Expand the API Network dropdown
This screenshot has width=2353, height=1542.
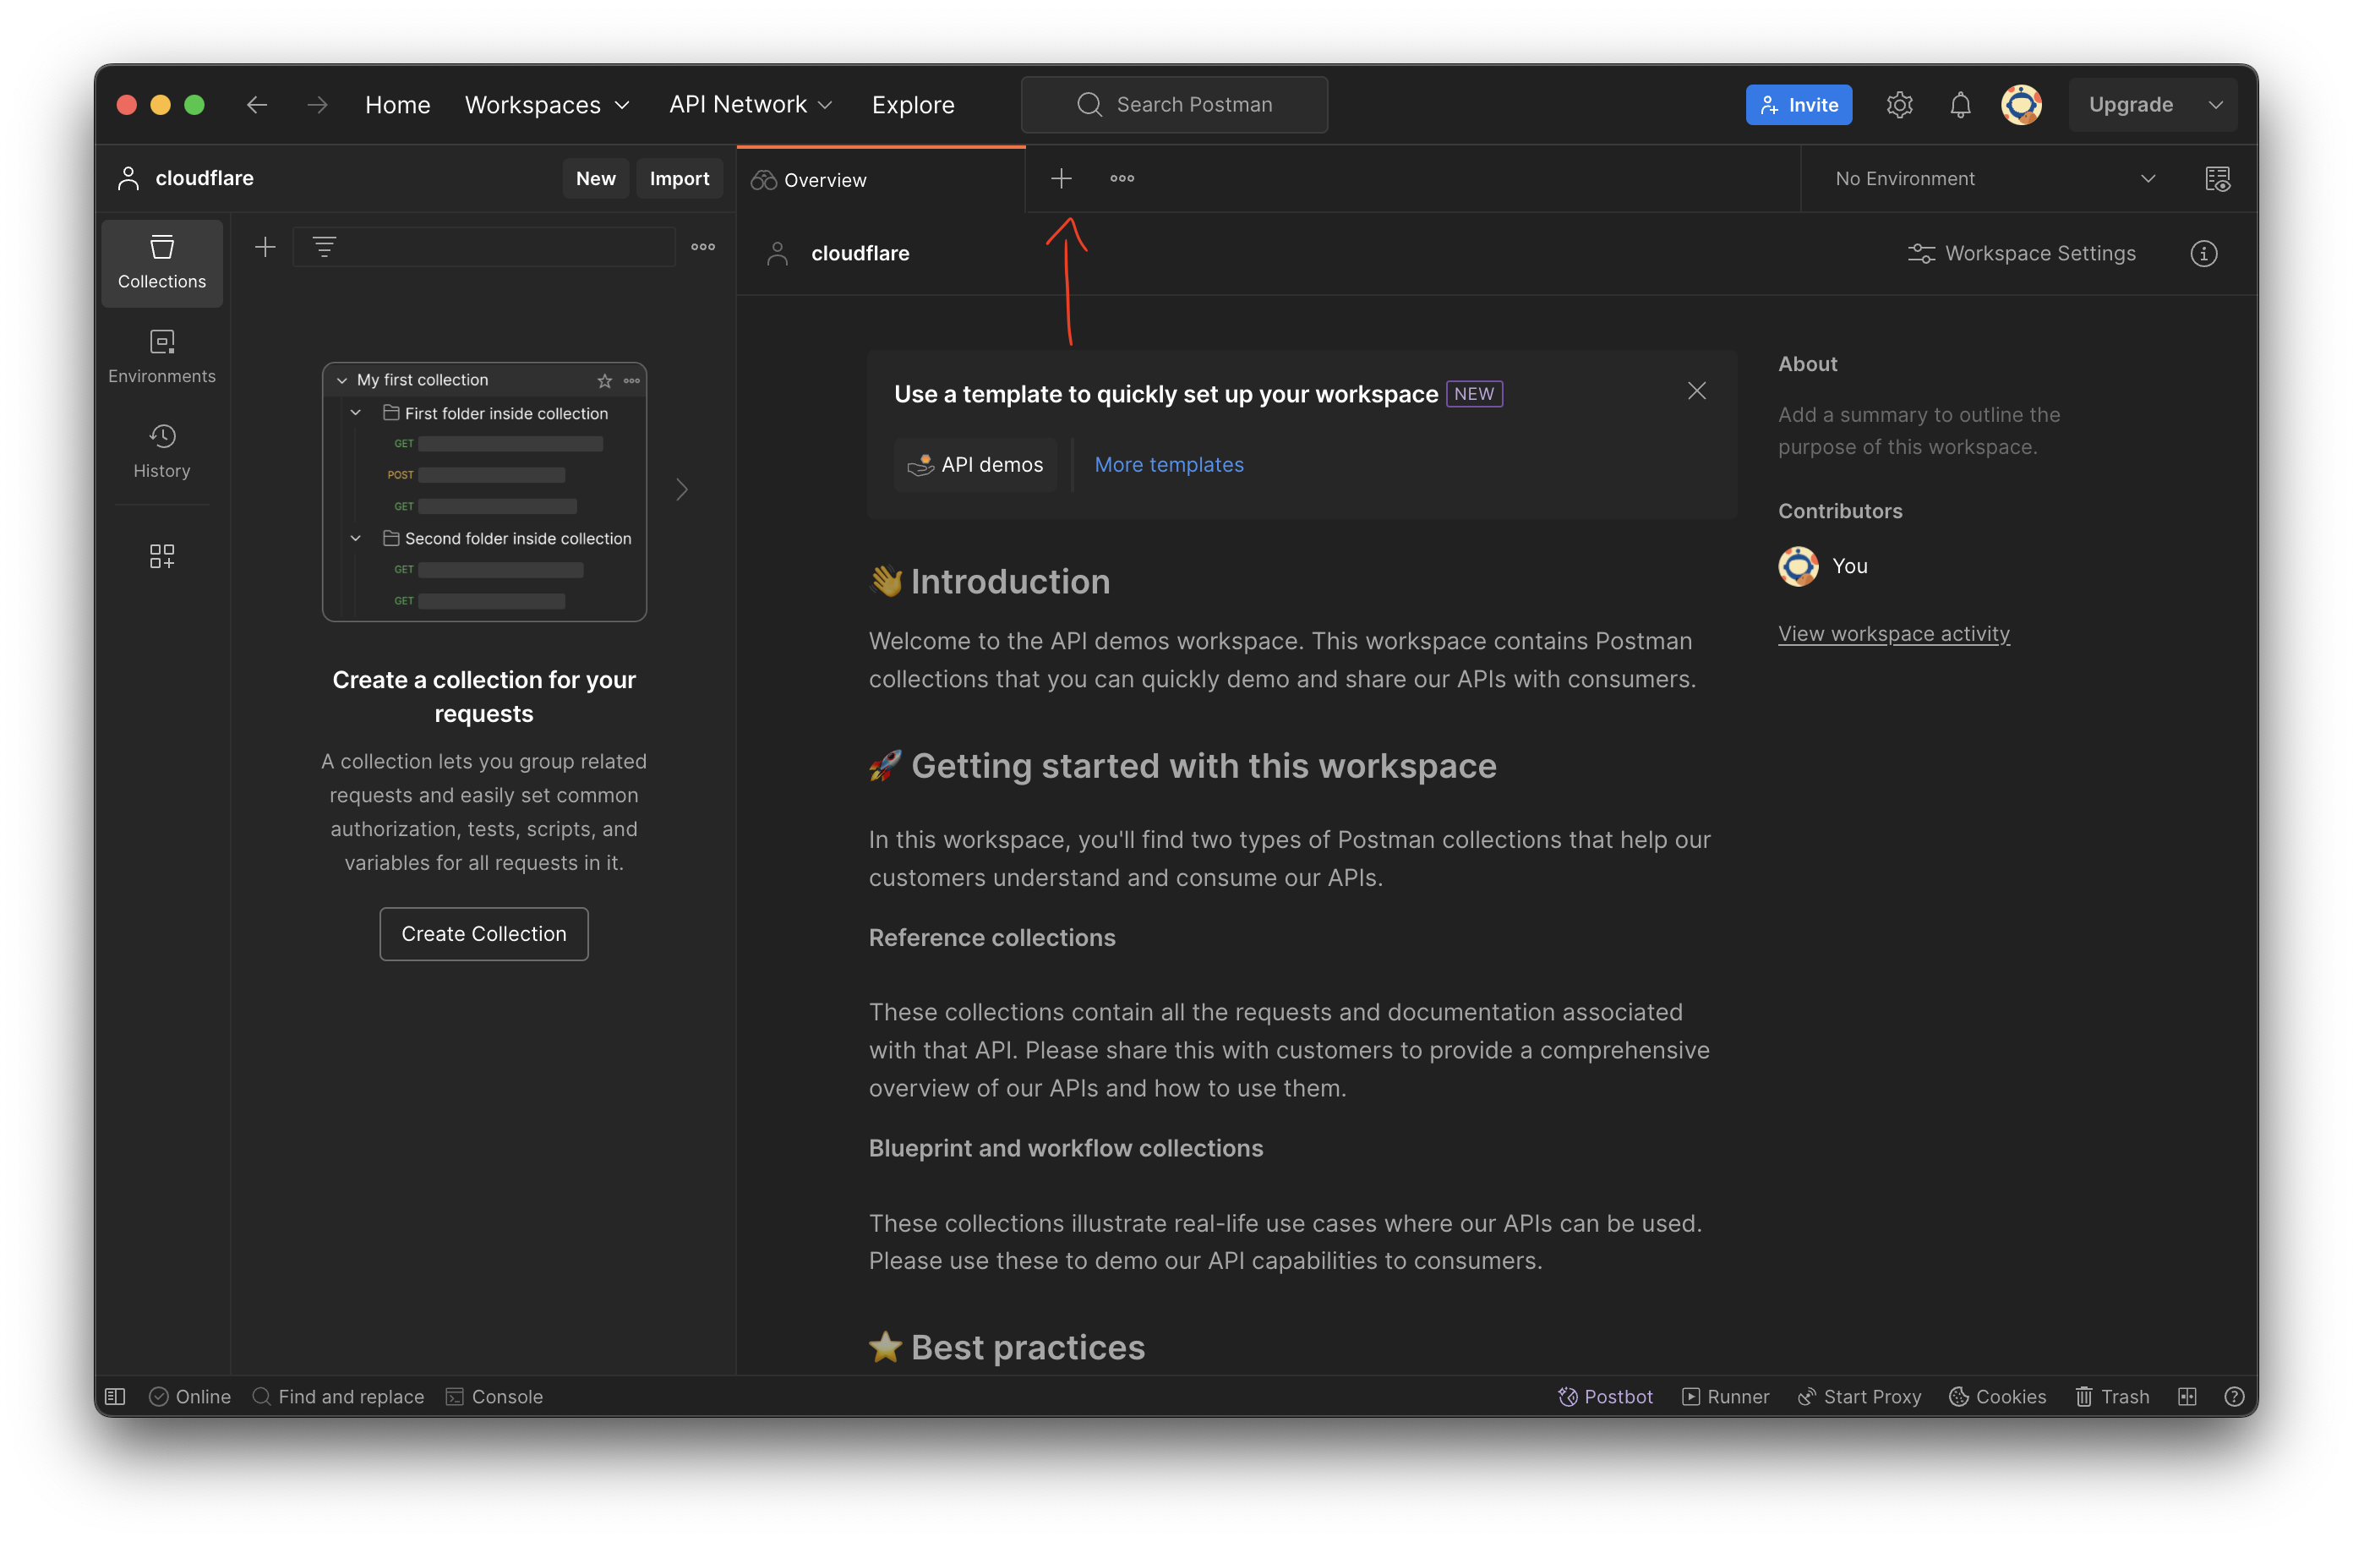[x=751, y=105]
